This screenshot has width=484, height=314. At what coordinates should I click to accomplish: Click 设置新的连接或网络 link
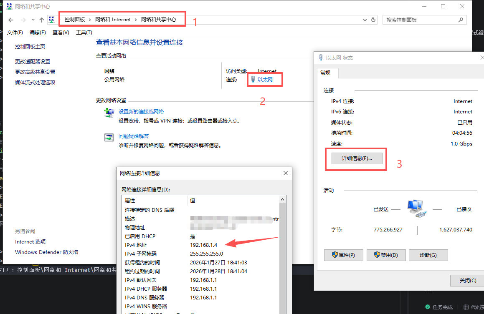point(141,112)
